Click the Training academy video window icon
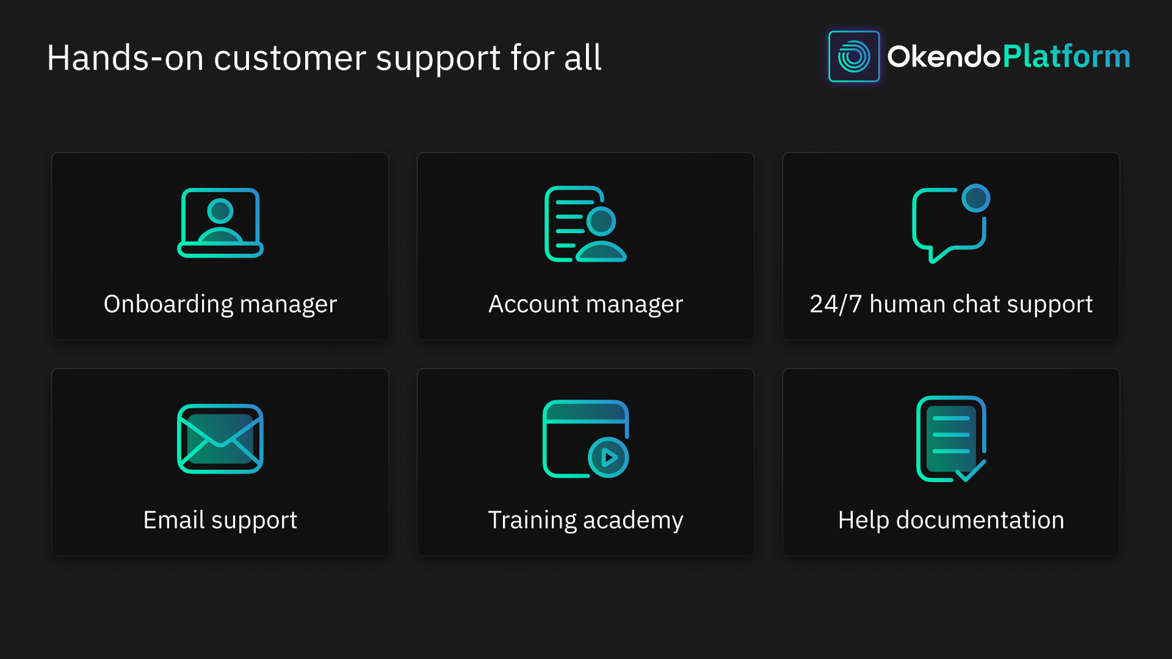Screen dimensions: 1172x659 [585, 439]
